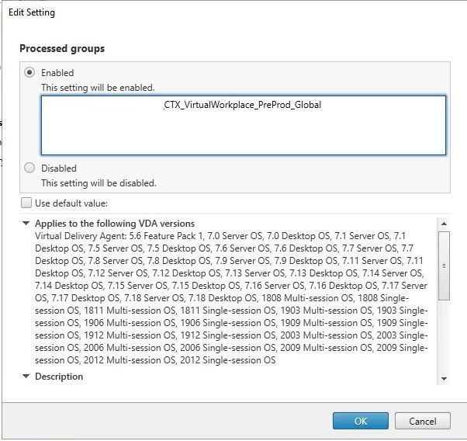Viewport: 467px width, 441px height.
Task: Click the "This setting will be disabled." text
Action: pos(99,183)
